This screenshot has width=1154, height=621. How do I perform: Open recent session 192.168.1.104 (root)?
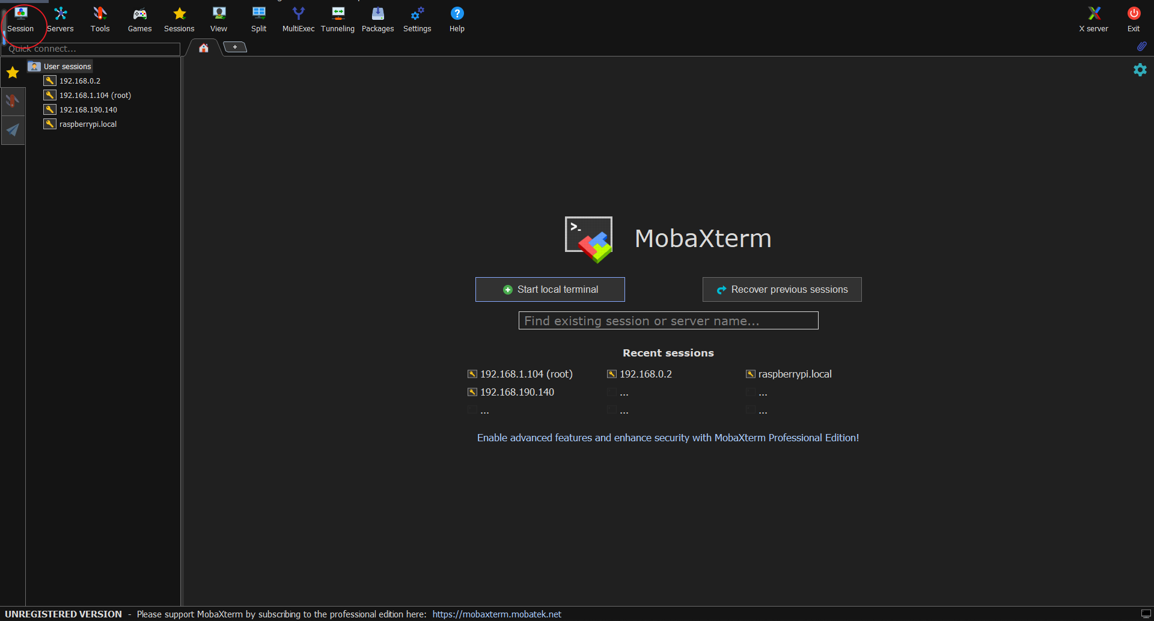521,374
